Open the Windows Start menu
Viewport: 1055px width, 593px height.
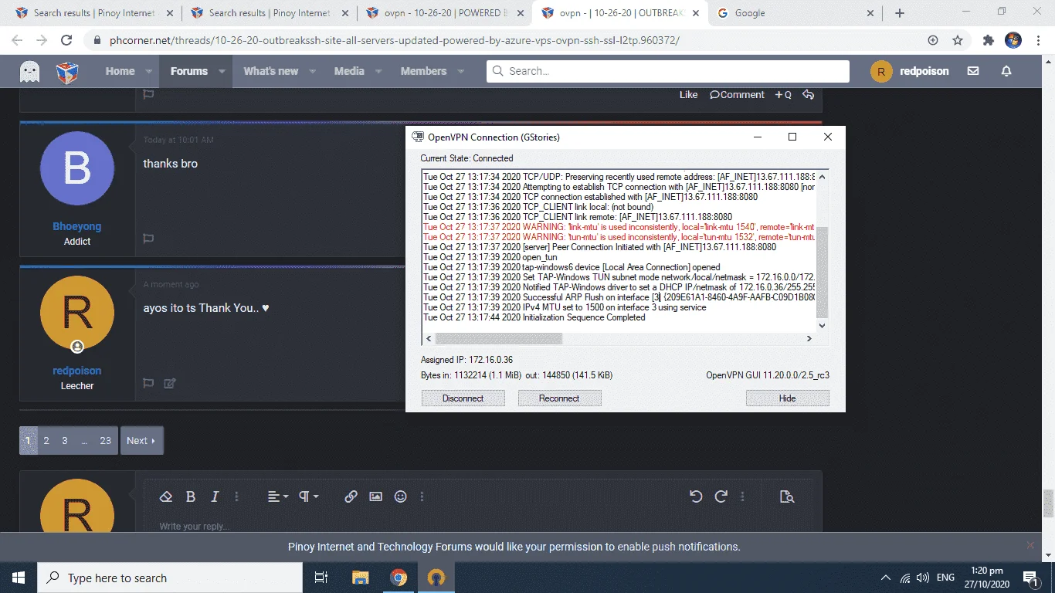coord(19,578)
